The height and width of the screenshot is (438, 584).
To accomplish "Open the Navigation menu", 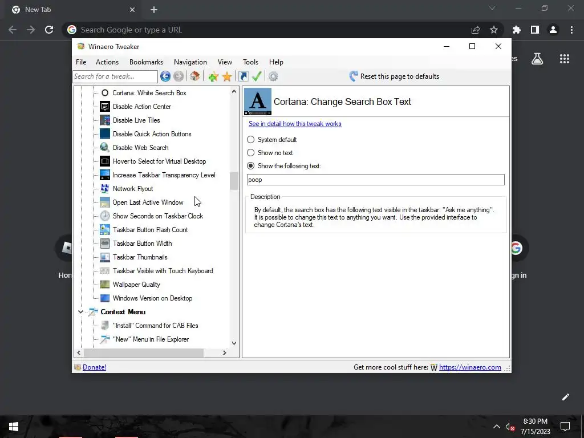I will pyautogui.click(x=190, y=62).
